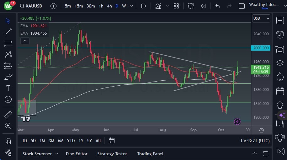Select the text annotation tool
Screen dimensions: 287x160
click(x=8, y=88)
